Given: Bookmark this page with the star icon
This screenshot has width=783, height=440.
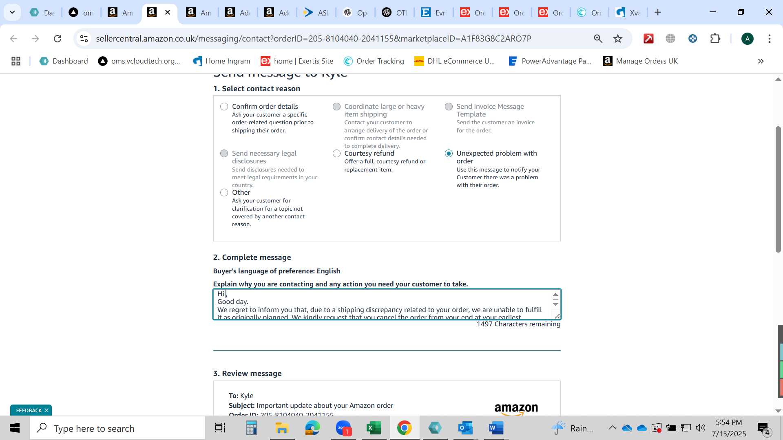Looking at the screenshot, I should tap(618, 39).
